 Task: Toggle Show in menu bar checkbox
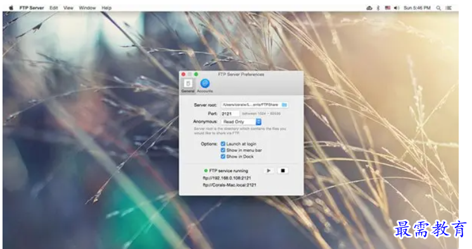click(x=223, y=150)
